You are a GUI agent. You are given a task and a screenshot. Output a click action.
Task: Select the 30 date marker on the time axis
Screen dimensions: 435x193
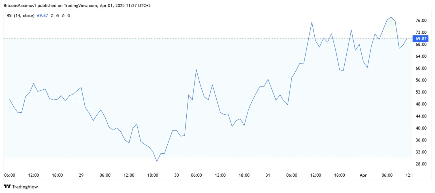176,175
